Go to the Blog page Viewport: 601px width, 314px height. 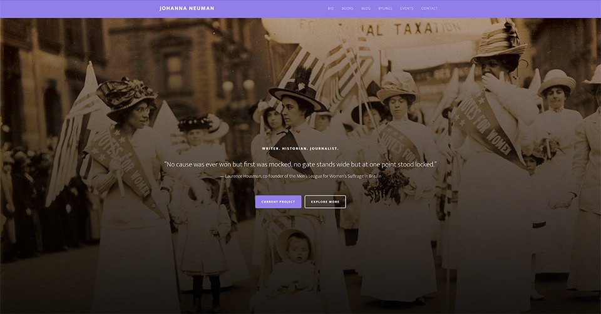[366, 8]
